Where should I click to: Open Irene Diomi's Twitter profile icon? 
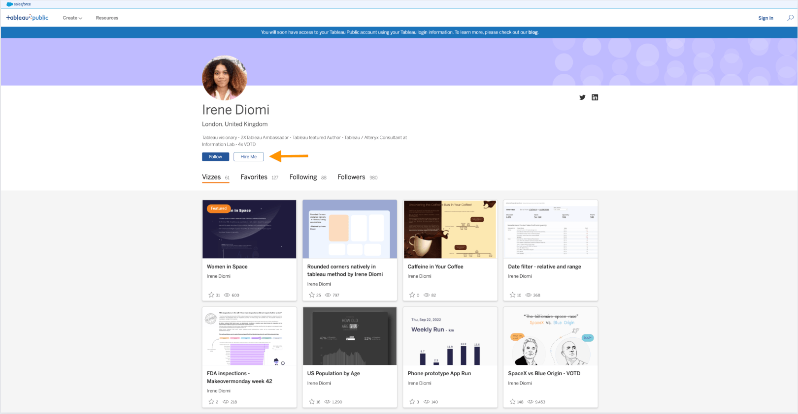click(x=582, y=97)
